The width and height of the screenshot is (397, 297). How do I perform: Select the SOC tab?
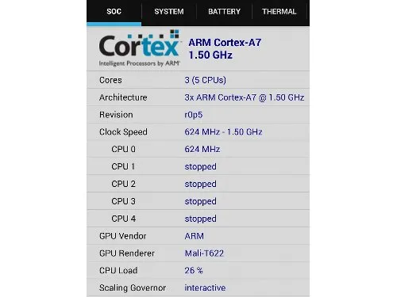pyautogui.click(x=114, y=12)
